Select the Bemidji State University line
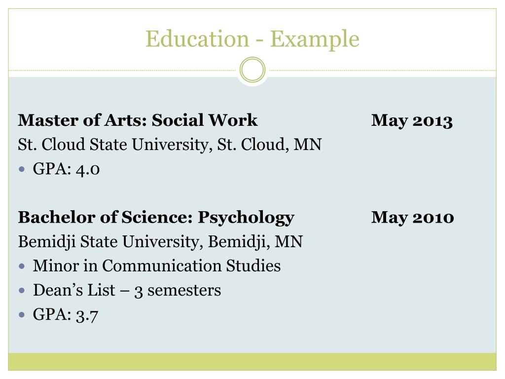 pyautogui.click(x=160, y=242)
